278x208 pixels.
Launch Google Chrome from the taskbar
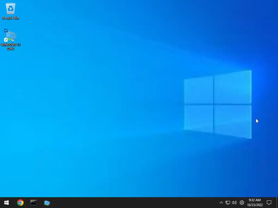pos(20,203)
